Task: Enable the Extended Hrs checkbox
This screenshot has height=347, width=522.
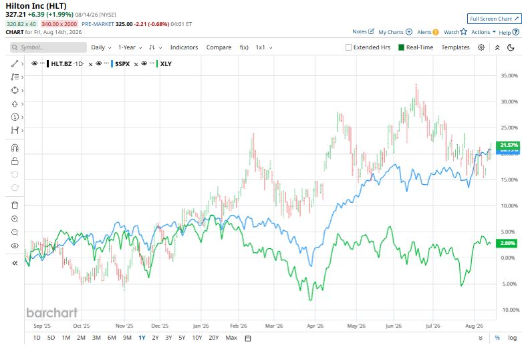Action: [x=348, y=47]
